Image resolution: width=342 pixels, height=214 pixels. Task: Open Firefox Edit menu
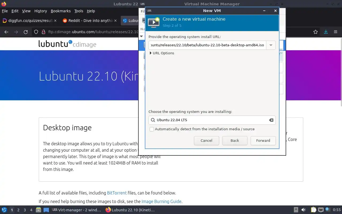(15, 11)
